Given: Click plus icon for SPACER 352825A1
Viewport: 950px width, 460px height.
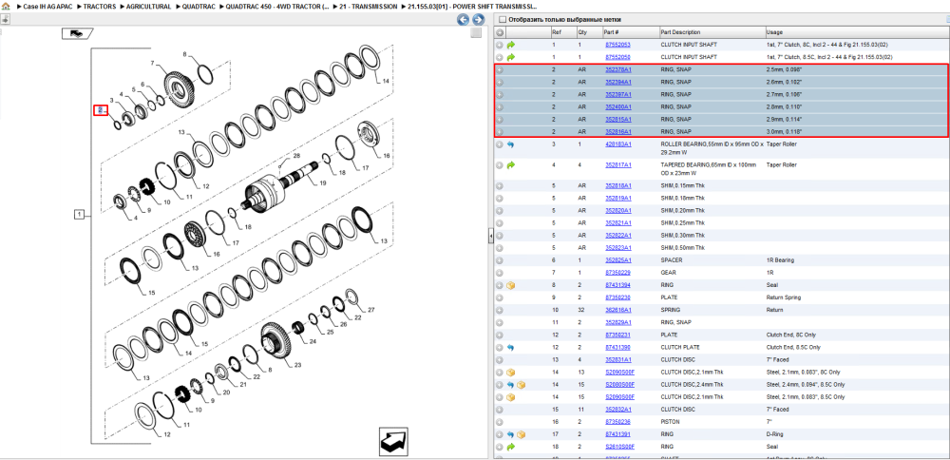Looking at the screenshot, I should point(500,260).
